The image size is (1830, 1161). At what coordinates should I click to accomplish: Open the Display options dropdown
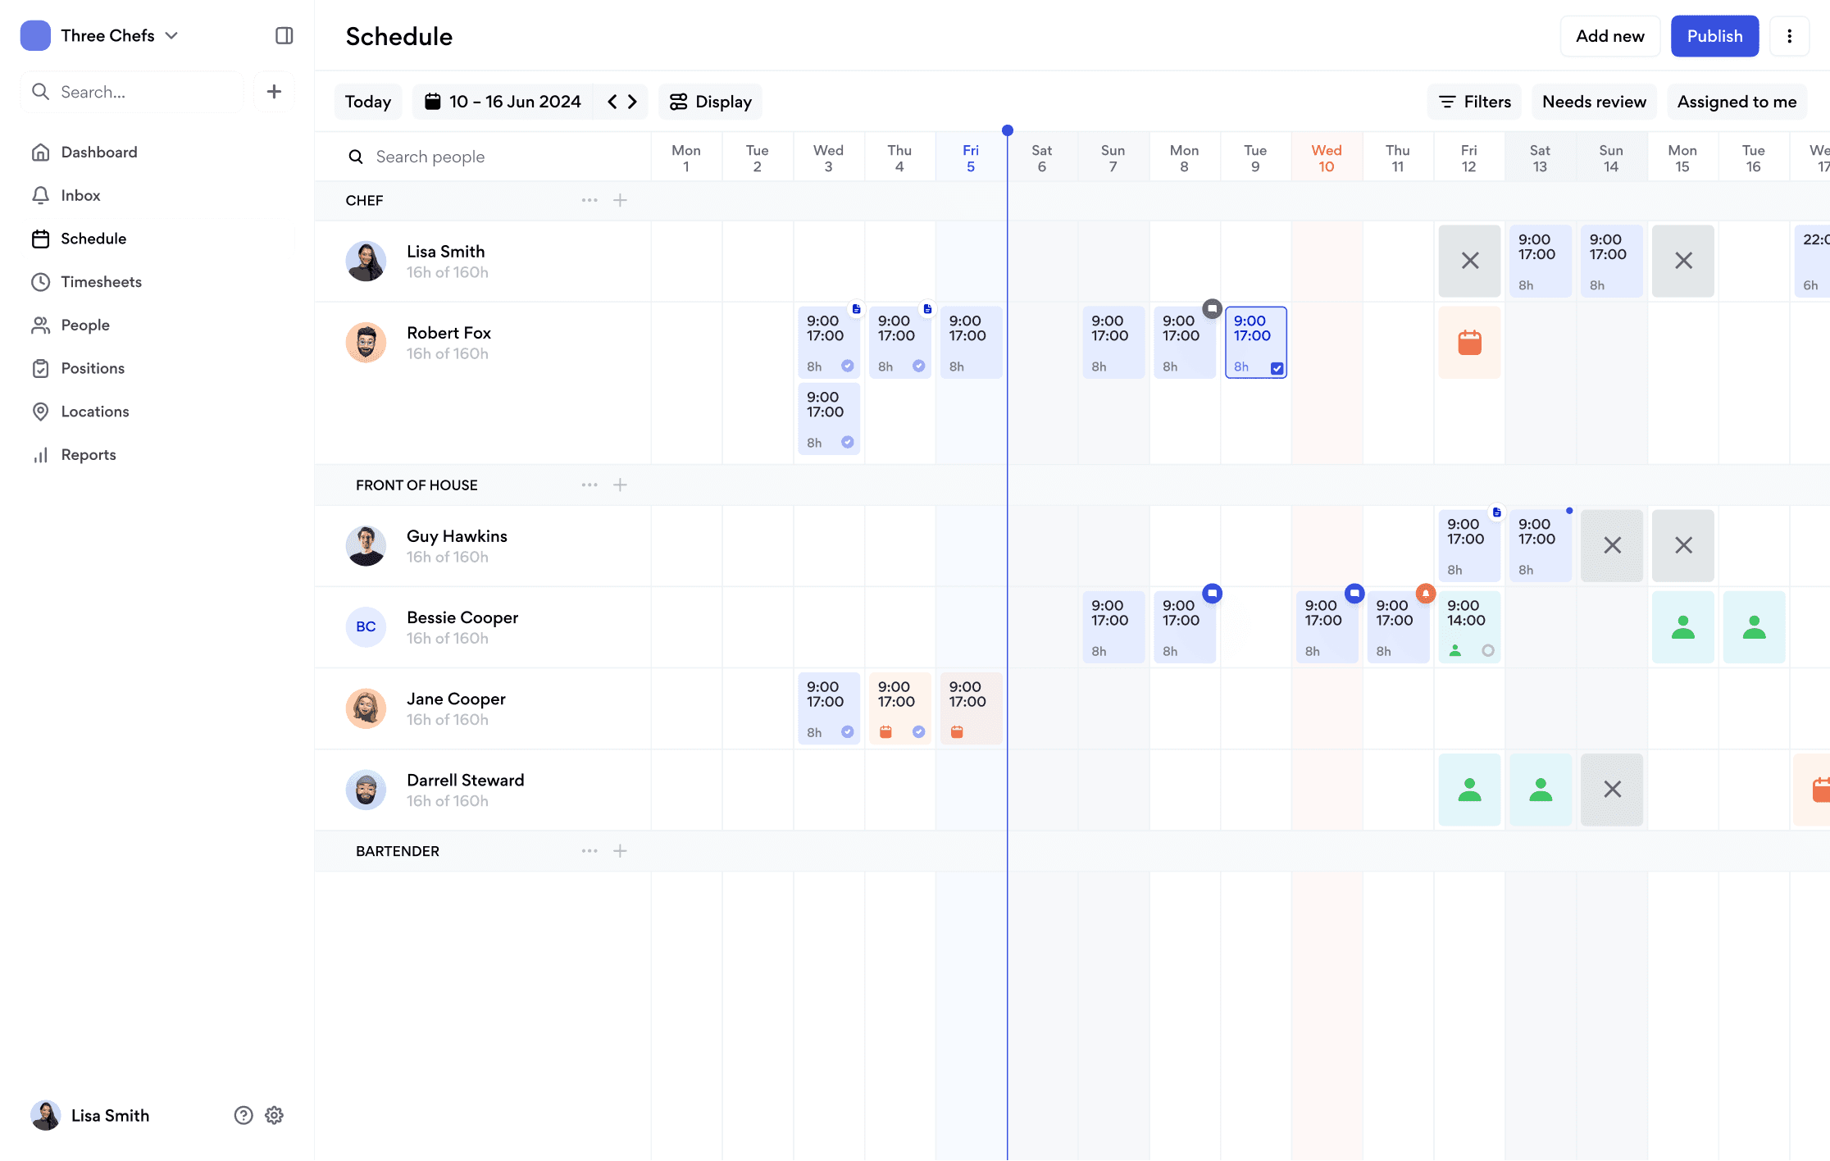[711, 102]
